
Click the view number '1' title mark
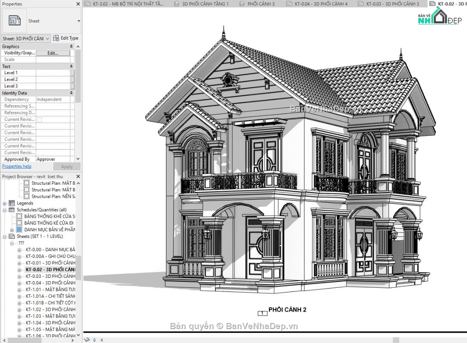(262, 313)
